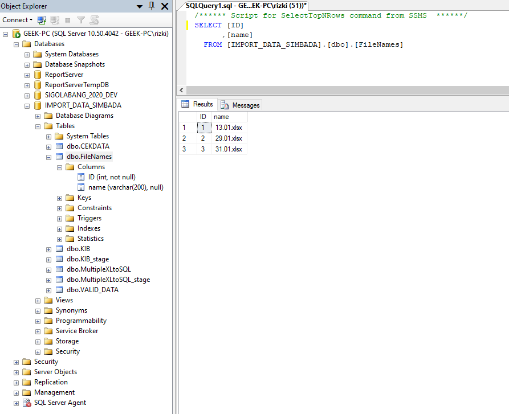This screenshot has width=509, height=414.
Task: Open the Connect dropdown
Action: click(x=18, y=20)
